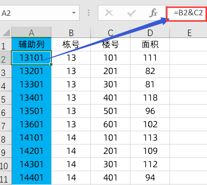Select area cell with value 94
This screenshot has height=185, width=207.
pyautogui.click(x=150, y=178)
